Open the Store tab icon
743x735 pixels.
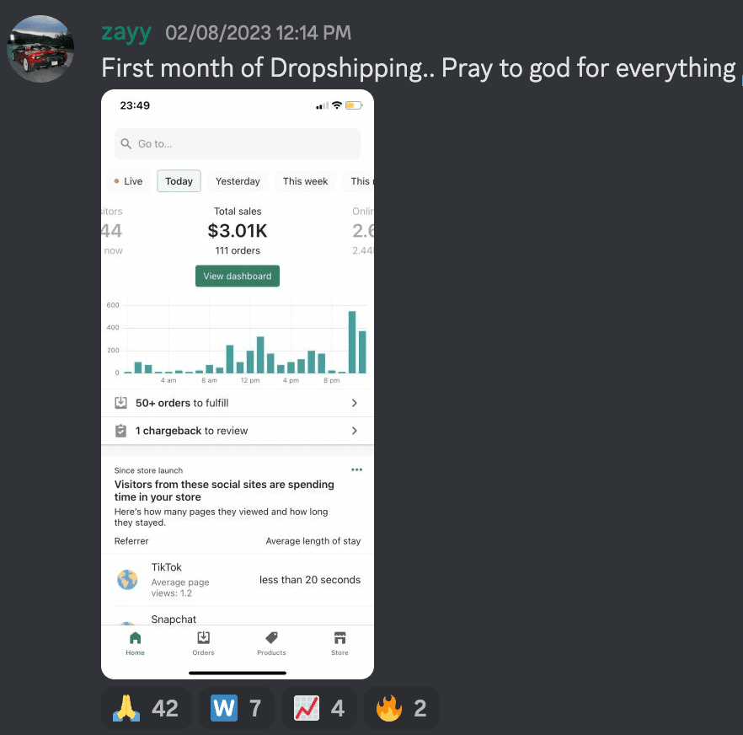339,638
